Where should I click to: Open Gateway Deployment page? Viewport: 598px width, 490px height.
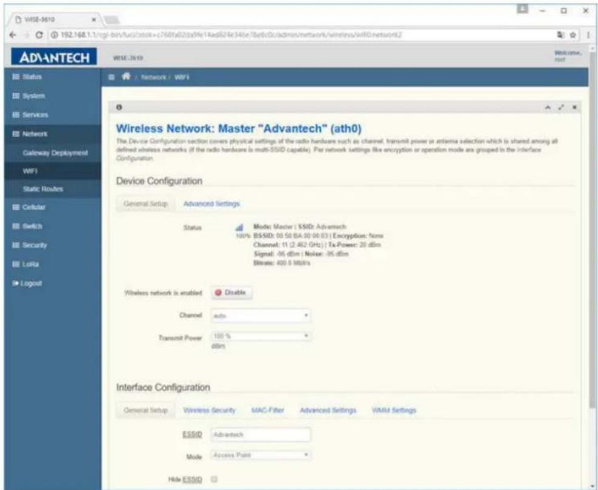click(55, 153)
